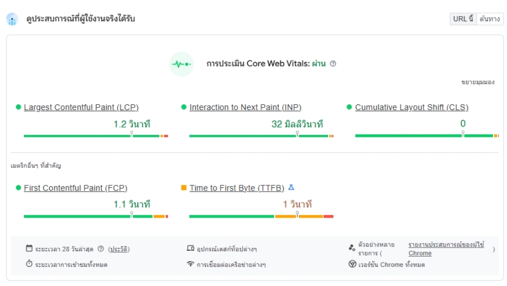Click the stopwatch icon for visit durations
This screenshot has width=507, height=286.
(30, 264)
